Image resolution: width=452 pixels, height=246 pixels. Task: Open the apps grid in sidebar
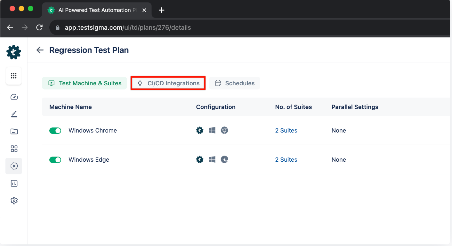(13, 76)
